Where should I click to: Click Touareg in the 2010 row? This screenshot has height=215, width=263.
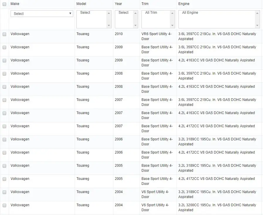click(x=83, y=34)
